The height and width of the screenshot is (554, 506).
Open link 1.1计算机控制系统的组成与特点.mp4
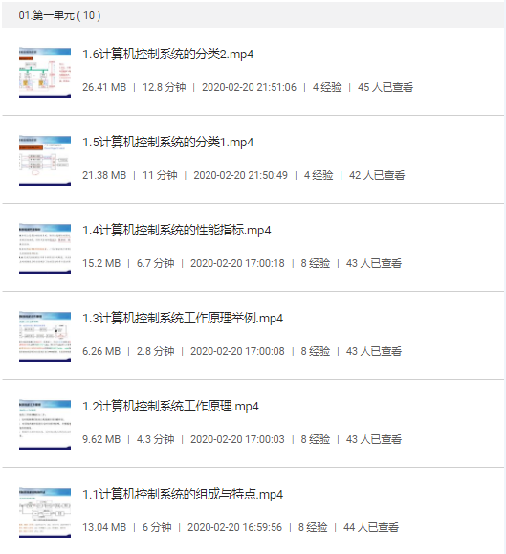(x=183, y=494)
